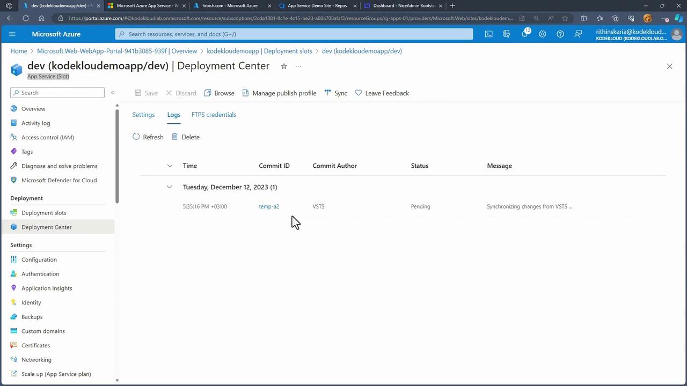Close the Deployment Center blade

(669, 66)
